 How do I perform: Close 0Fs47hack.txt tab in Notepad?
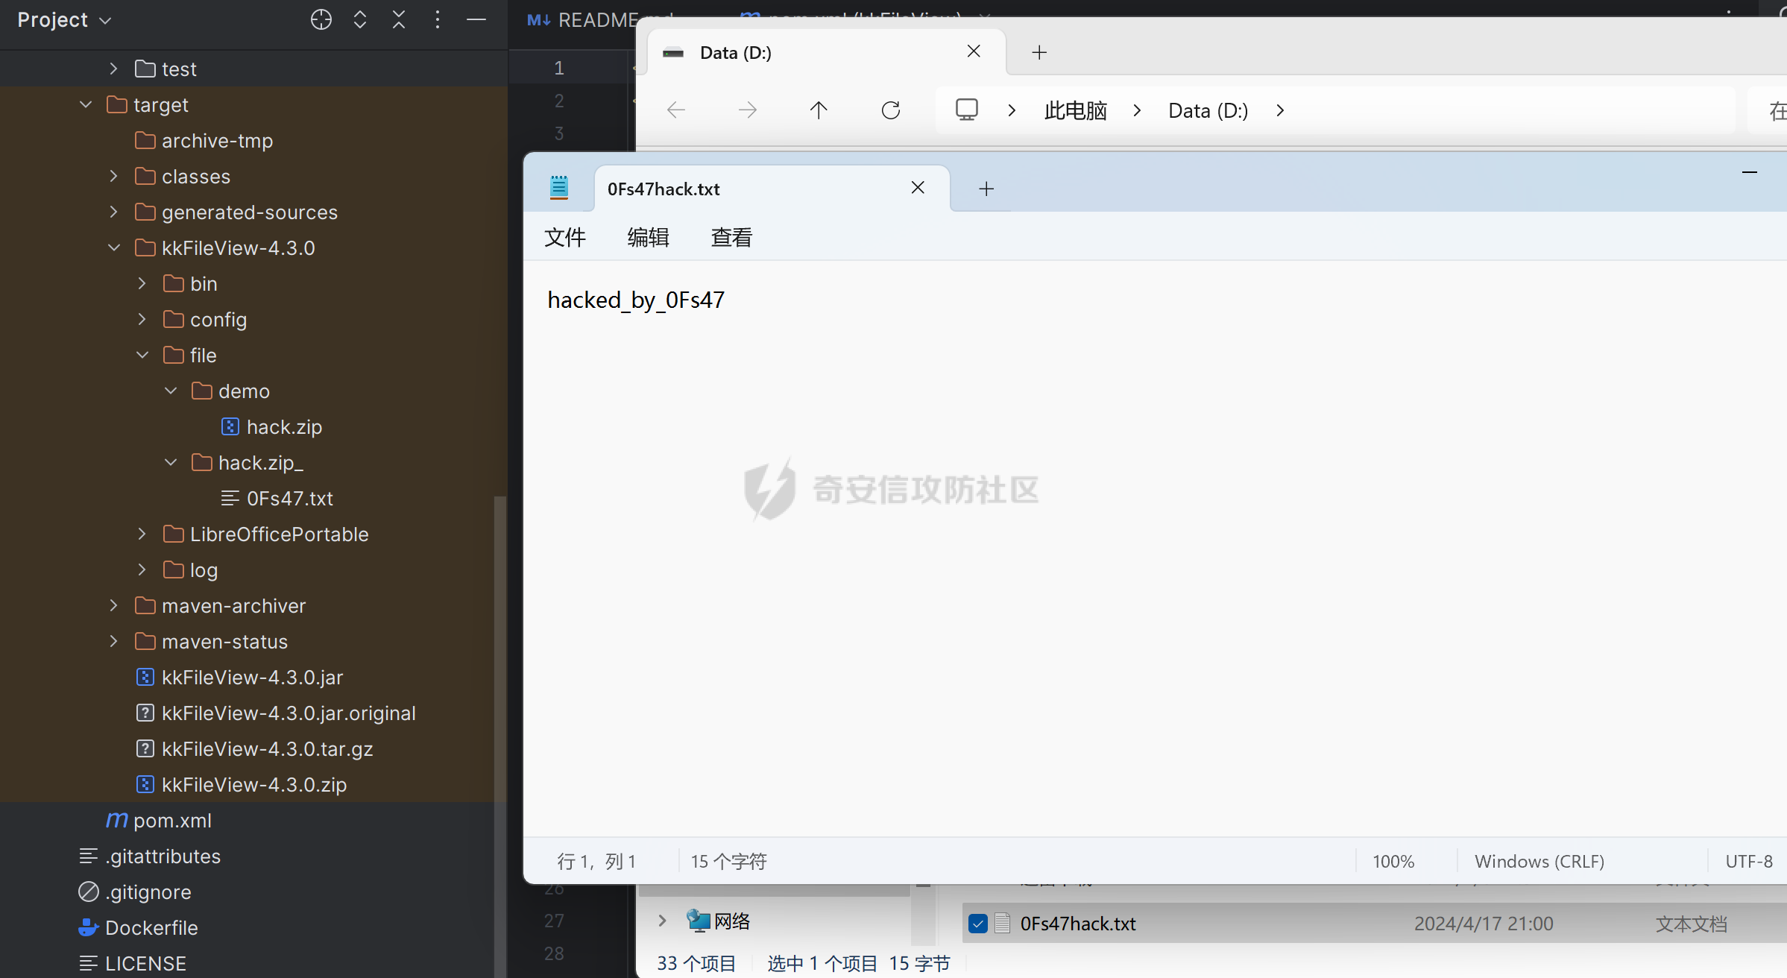pos(918,188)
